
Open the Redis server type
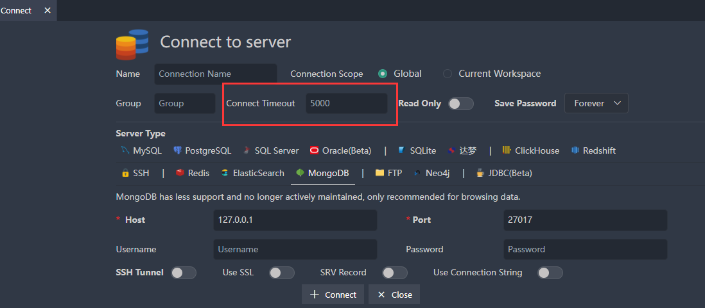pos(193,173)
